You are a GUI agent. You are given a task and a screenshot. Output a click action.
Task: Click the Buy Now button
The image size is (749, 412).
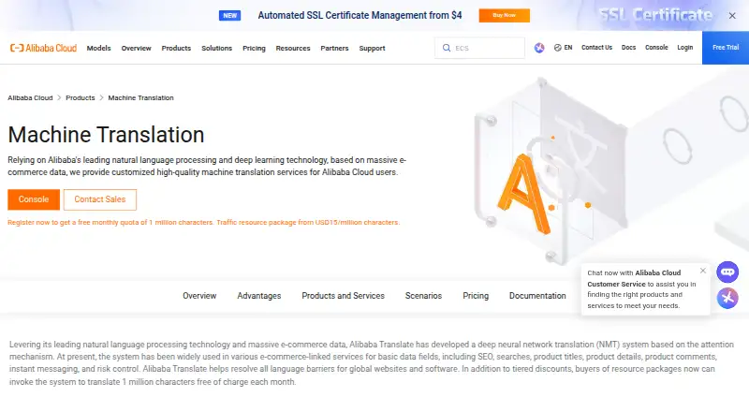pyautogui.click(x=504, y=15)
